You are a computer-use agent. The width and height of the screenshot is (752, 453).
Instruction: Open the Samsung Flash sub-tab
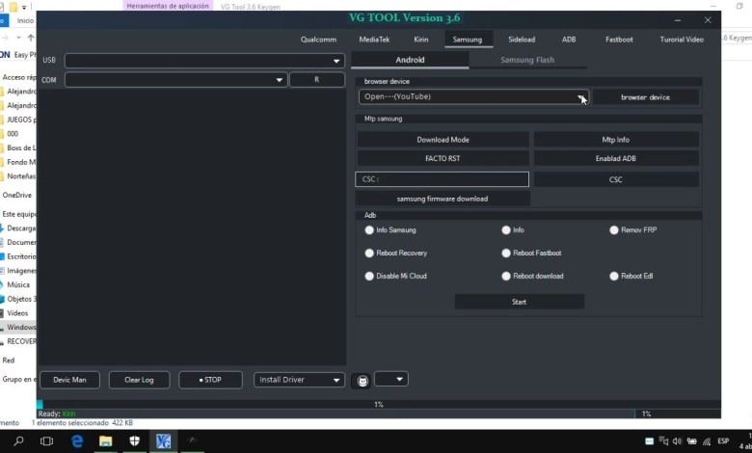527,60
